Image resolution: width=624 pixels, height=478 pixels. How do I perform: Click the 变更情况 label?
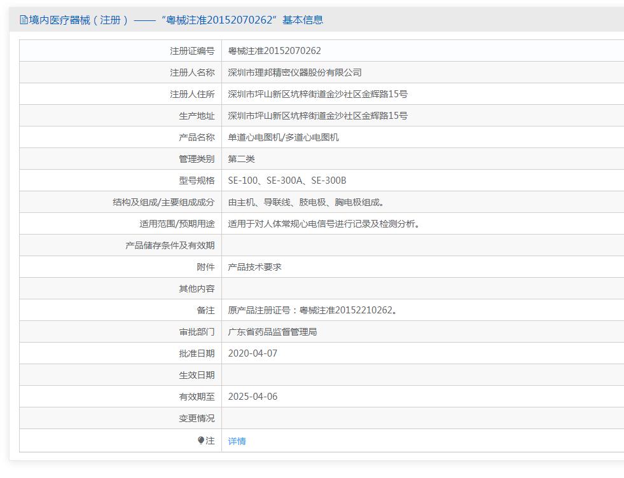[x=197, y=418]
